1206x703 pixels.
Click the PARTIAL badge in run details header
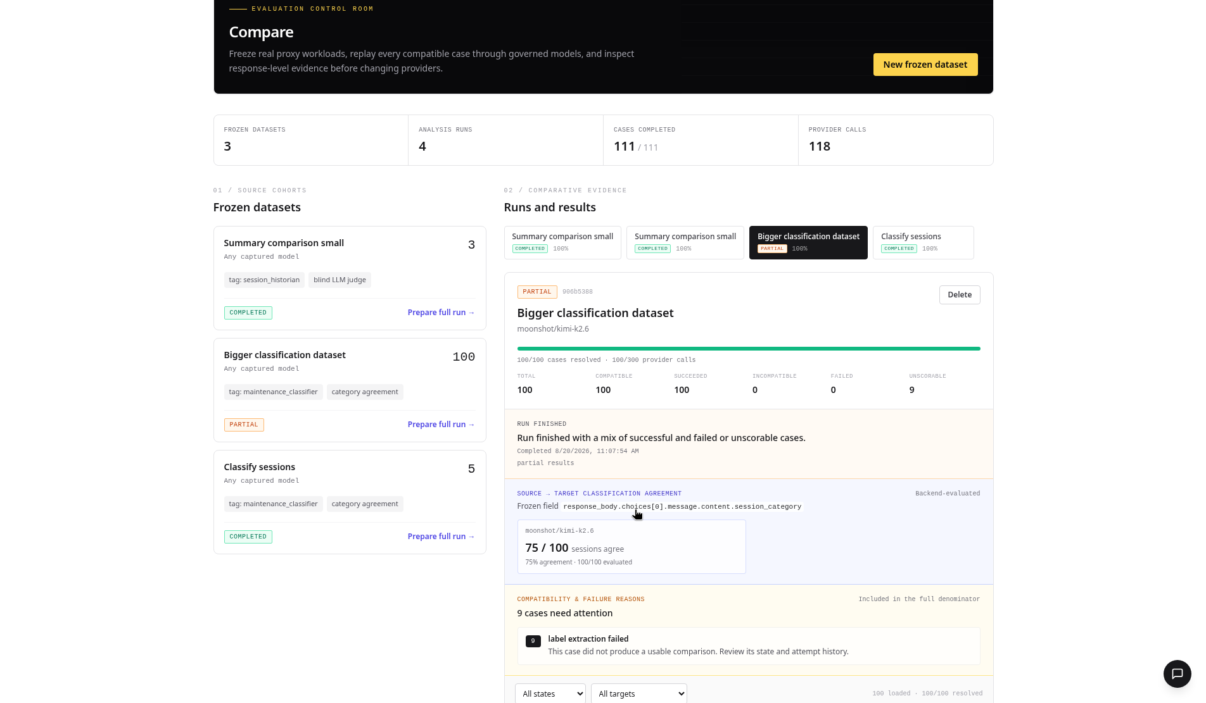coord(537,292)
